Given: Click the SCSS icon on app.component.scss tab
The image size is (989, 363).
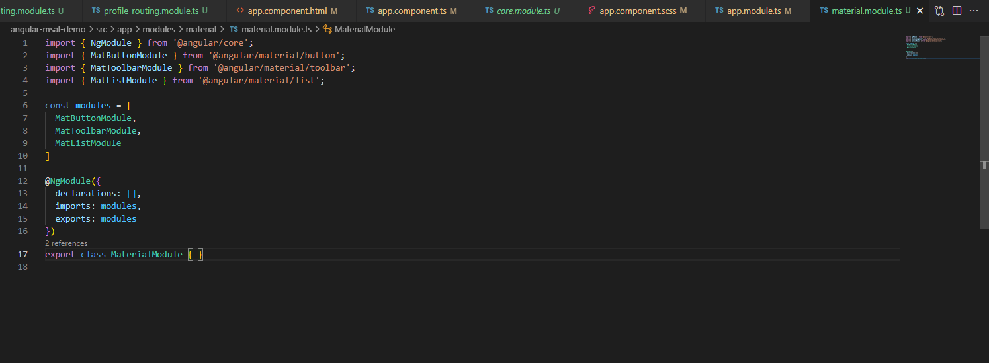Looking at the screenshot, I should pyautogui.click(x=591, y=11).
